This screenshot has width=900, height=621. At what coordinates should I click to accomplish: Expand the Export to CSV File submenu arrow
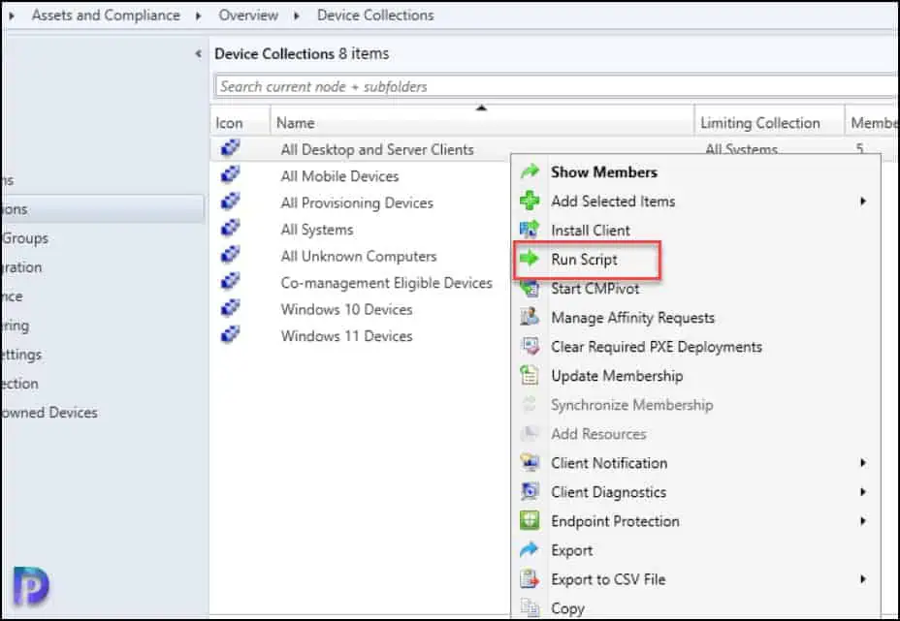[x=863, y=579]
